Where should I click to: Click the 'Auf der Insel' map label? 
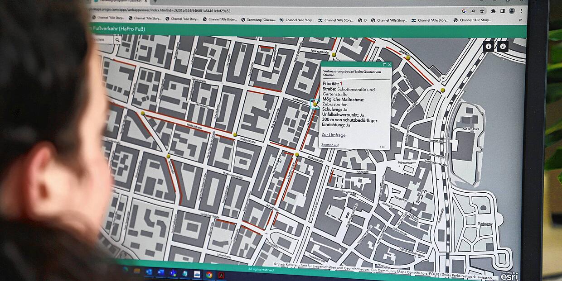pos(470,129)
